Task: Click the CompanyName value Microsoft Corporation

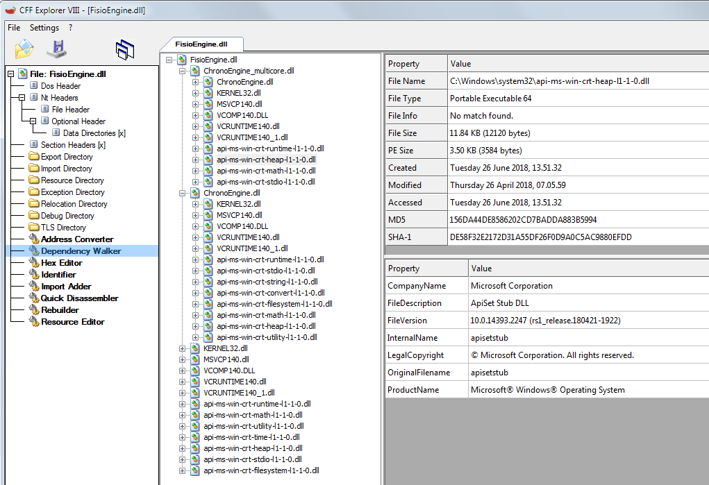Action: click(x=511, y=286)
